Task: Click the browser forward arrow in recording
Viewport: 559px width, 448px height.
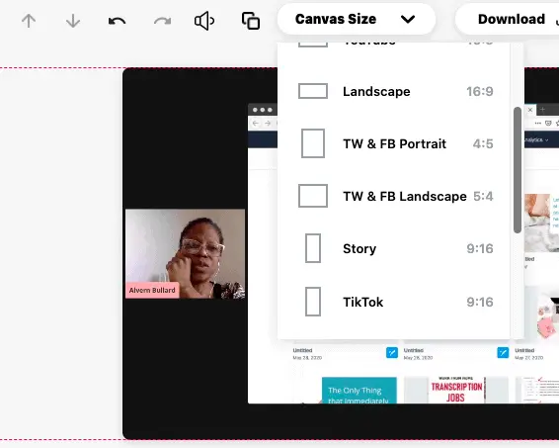Action: click(x=268, y=124)
